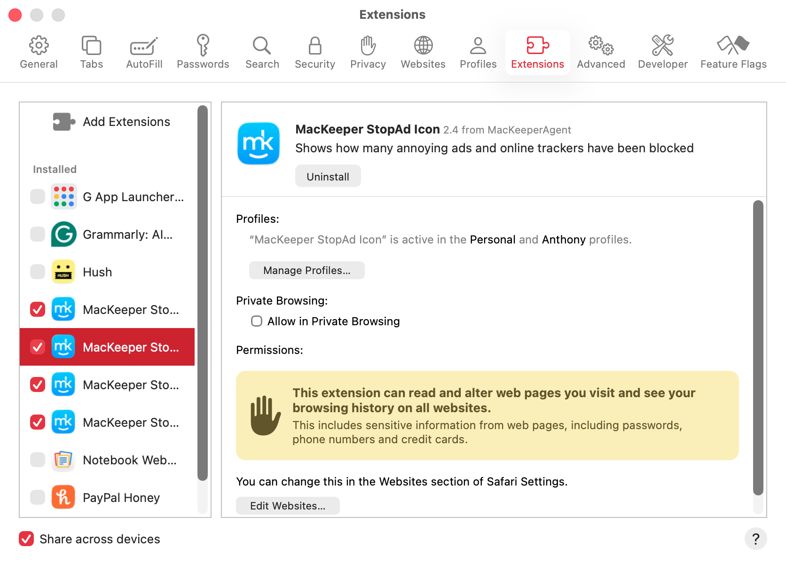Image resolution: width=786 pixels, height=564 pixels.
Task: Click the G App Launcher icon
Action: (x=63, y=196)
